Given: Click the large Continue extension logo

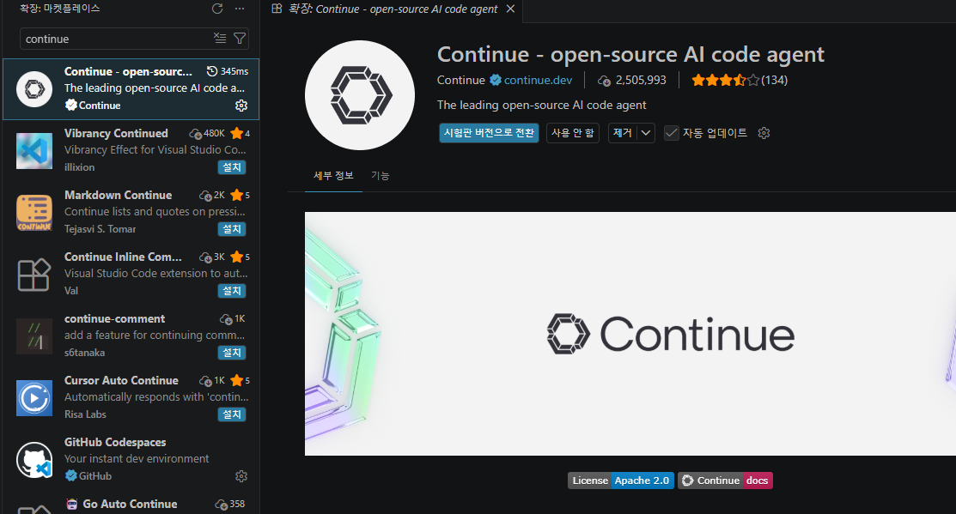Looking at the screenshot, I should coord(360,94).
